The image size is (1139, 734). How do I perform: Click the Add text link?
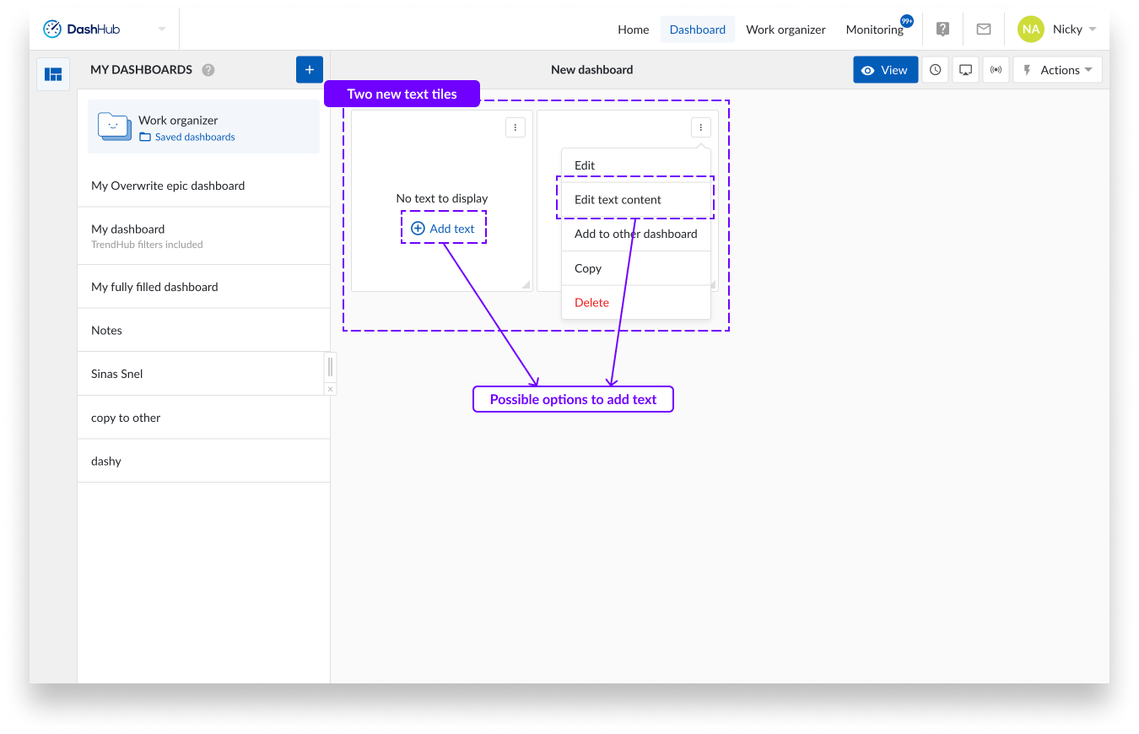point(443,229)
